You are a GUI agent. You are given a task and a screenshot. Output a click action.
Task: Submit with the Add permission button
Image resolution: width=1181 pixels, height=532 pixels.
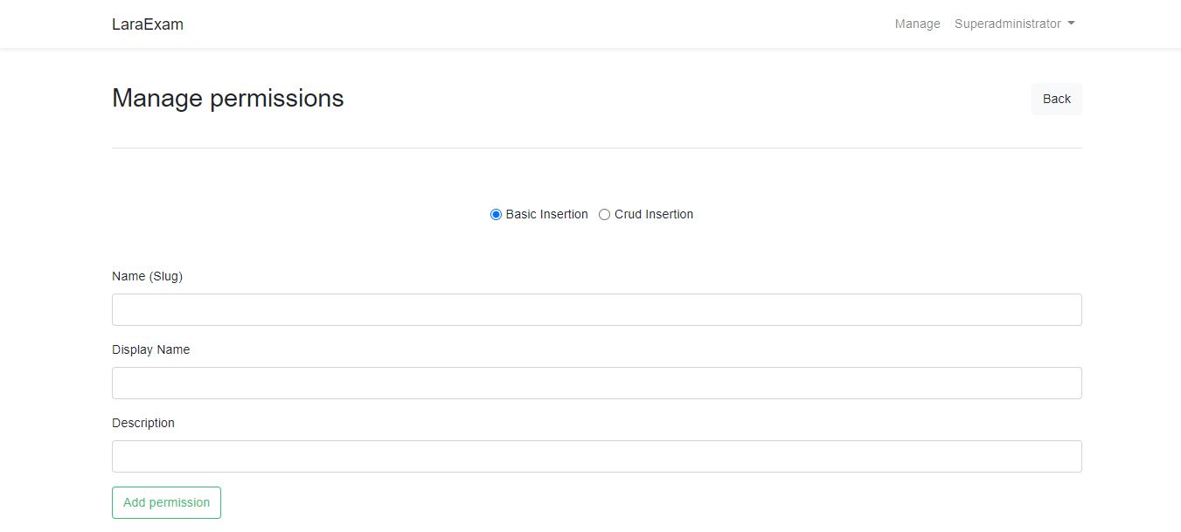pos(166,503)
